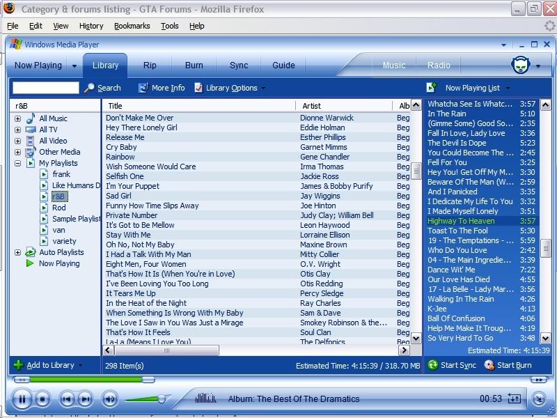557x418 pixels.
Task: Open the Napster cat-head online store icon
Action: [520, 65]
